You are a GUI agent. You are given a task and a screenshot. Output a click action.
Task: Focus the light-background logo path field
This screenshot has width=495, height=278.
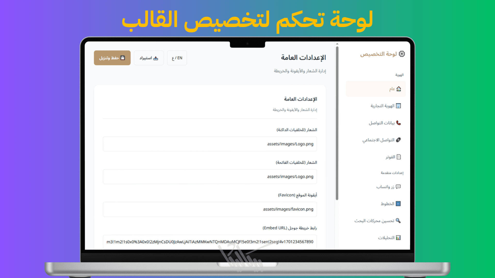210,177
